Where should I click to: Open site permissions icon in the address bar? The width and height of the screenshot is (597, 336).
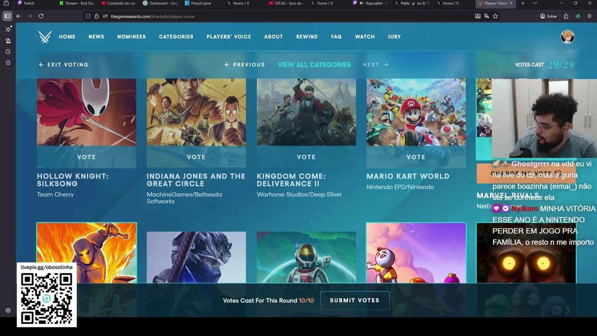coord(105,16)
